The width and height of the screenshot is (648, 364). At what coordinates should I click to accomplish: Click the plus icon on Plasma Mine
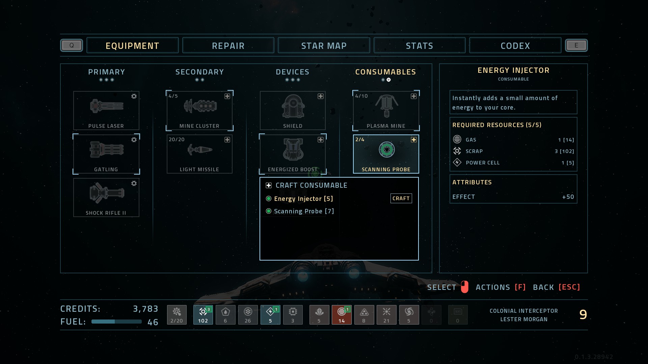[414, 96]
